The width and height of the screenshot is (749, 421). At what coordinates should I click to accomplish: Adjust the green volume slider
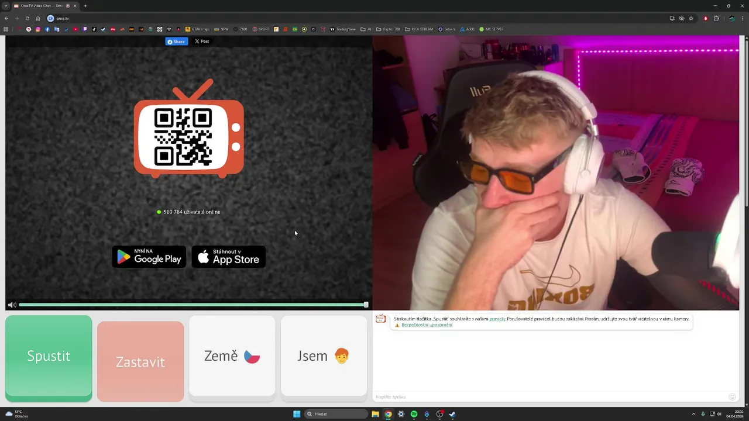tap(193, 305)
